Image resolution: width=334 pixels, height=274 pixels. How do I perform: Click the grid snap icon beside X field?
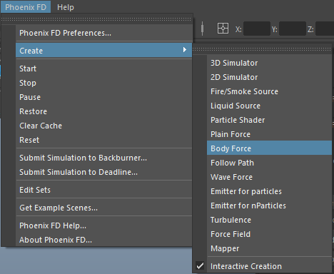(x=223, y=29)
